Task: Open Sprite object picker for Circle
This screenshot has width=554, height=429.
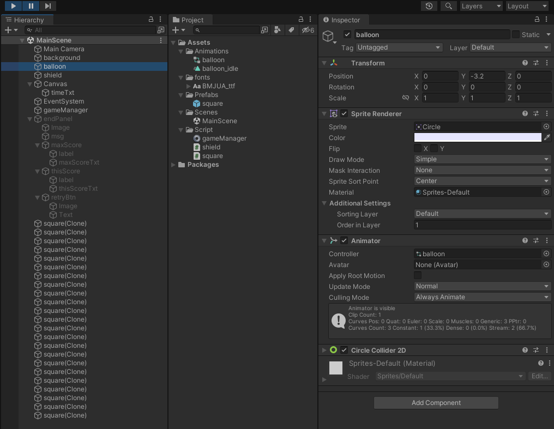Action: pos(546,126)
